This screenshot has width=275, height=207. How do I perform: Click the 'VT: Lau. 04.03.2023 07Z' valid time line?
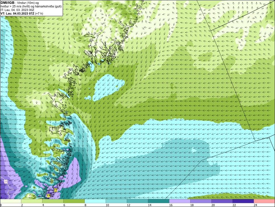[22, 13]
